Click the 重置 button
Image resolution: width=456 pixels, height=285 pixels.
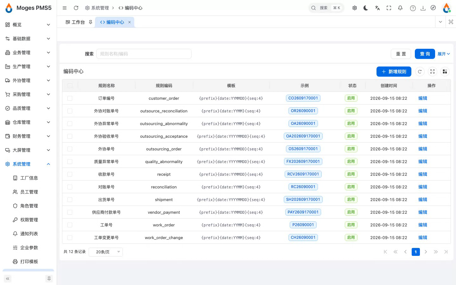click(x=401, y=54)
